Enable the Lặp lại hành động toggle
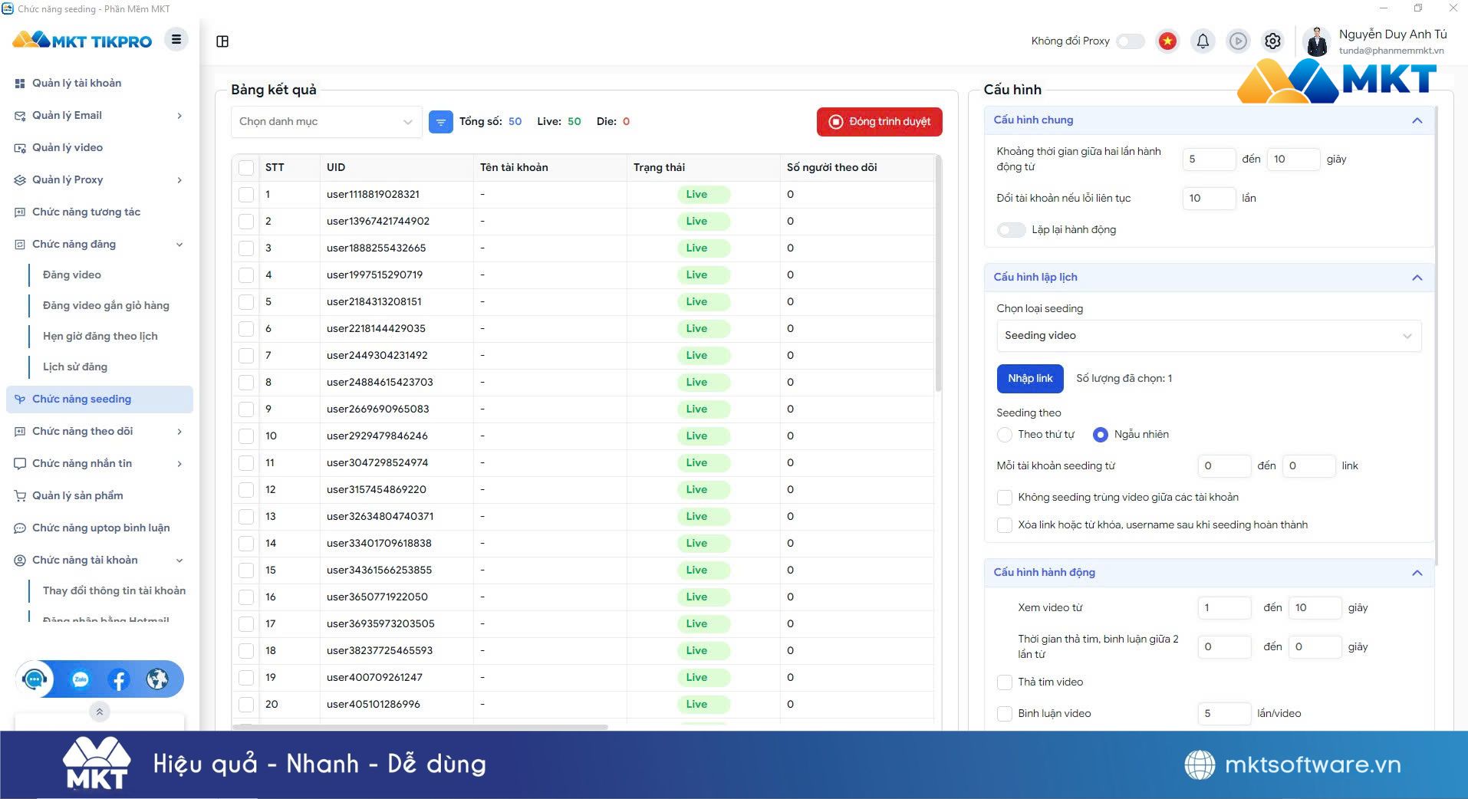Screen dimensions: 1468x799 pos(1011,230)
